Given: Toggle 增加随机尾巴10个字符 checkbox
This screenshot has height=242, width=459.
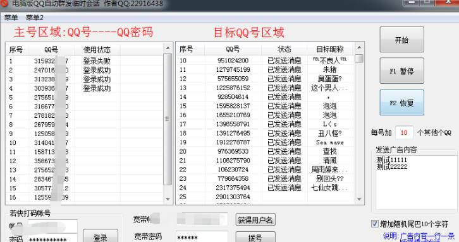Looking at the screenshot, I should click(375, 224).
